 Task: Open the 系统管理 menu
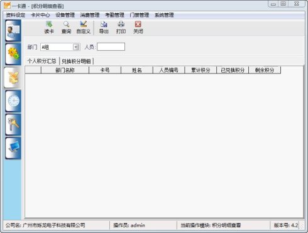(164, 15)
